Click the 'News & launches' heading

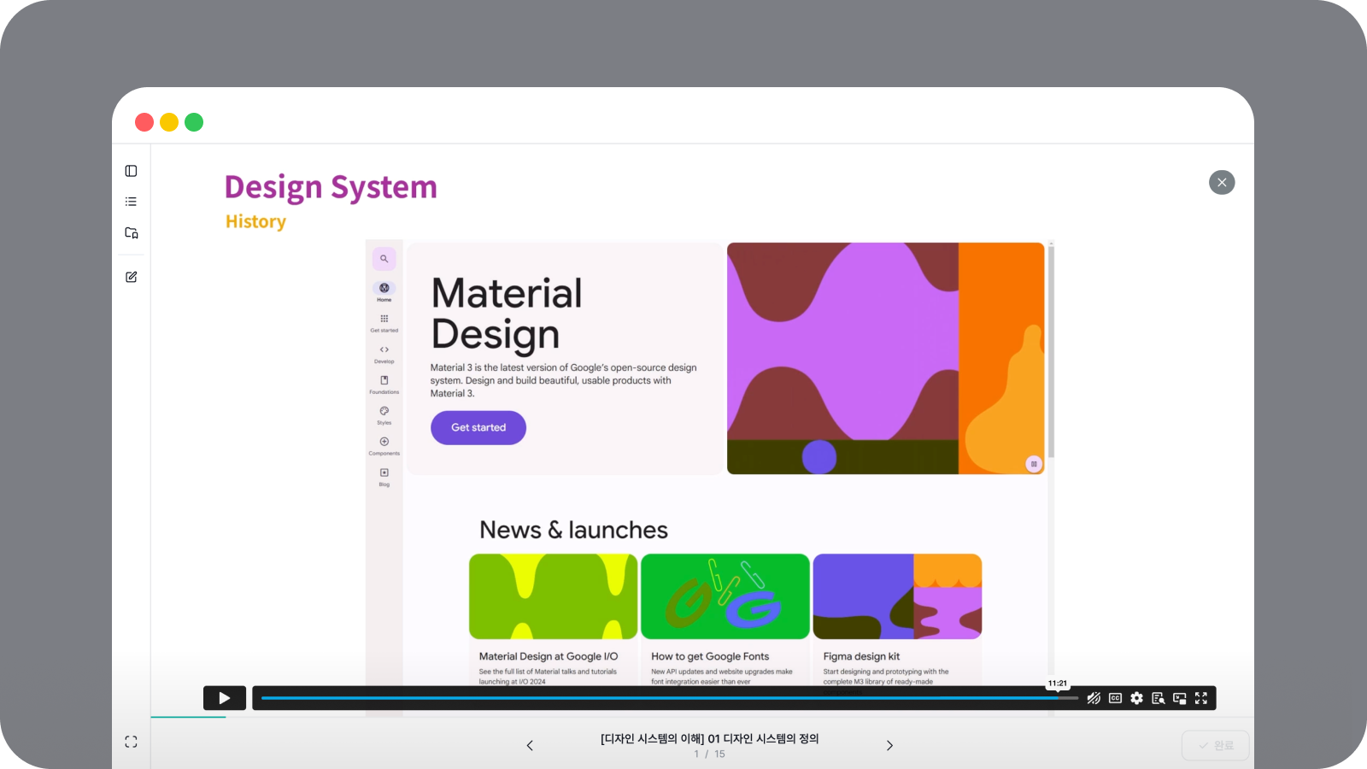pyautogui.click(x=573, y=530)
